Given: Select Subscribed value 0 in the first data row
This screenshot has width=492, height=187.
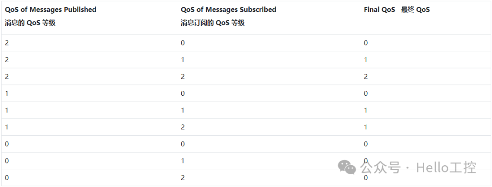Looking at the screenshot, I should 183,43.
